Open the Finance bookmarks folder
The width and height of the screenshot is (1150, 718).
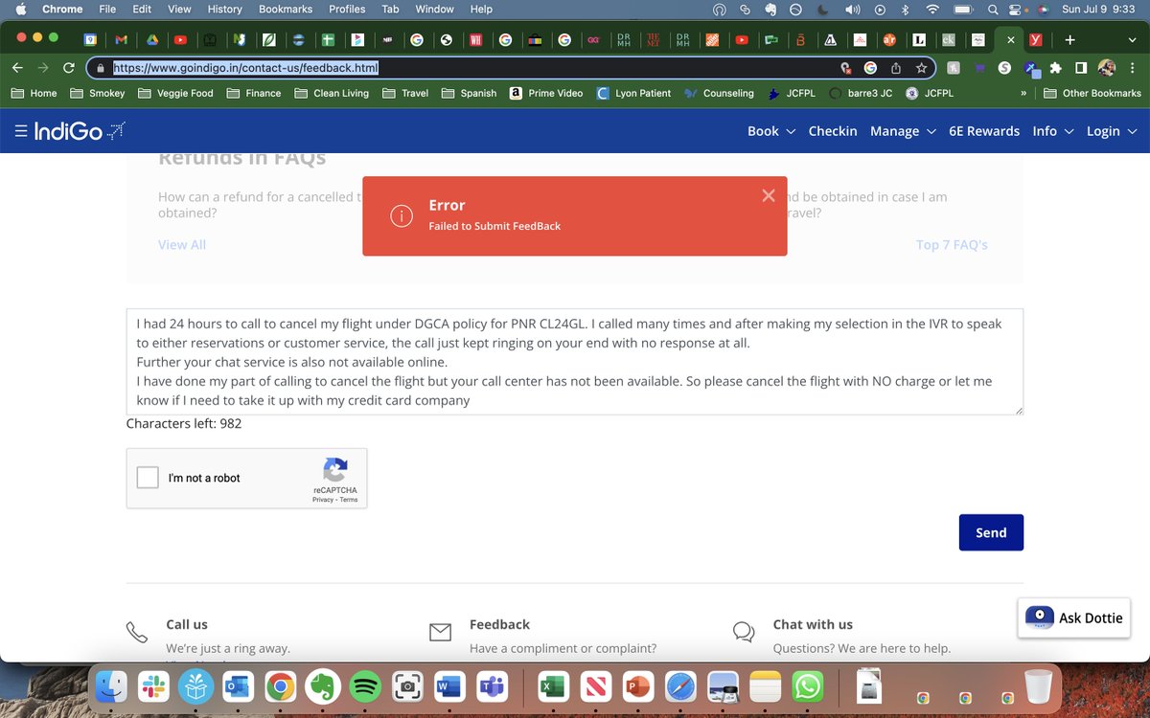coord(254,93)
